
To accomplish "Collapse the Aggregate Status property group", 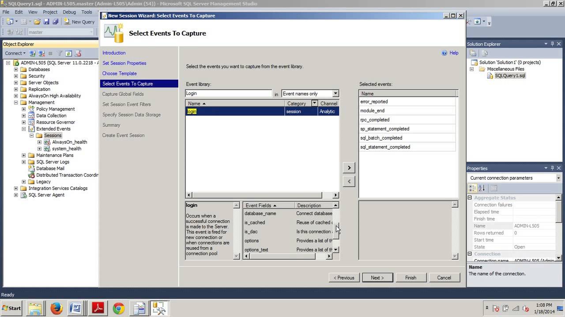I will tap(470, 198).
